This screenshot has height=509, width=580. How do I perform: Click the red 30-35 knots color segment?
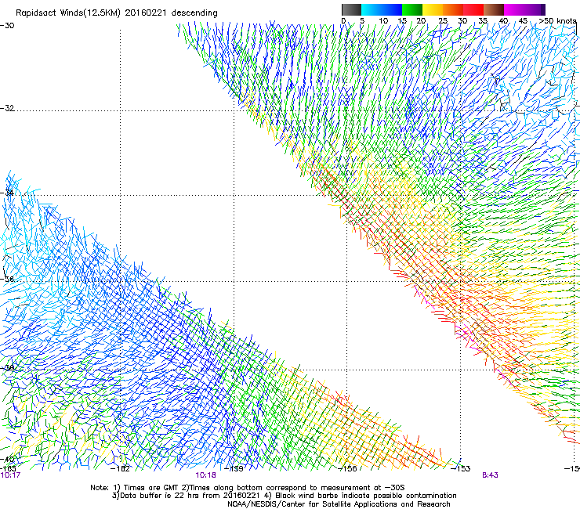click(x=473, y=9)
